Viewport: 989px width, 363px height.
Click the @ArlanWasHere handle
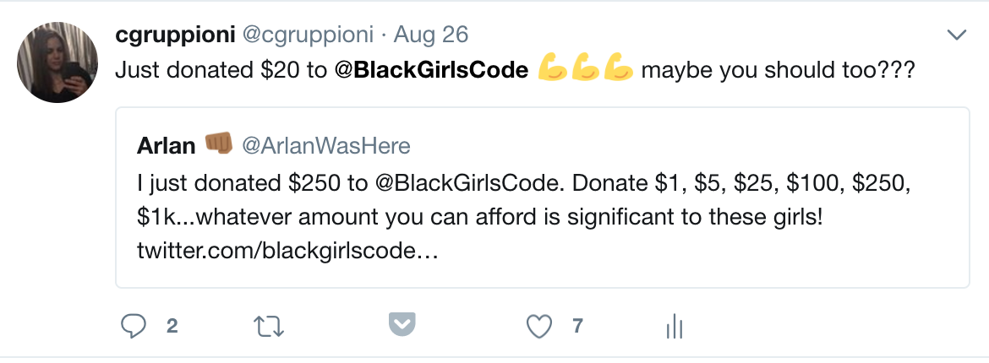point(326,145)
